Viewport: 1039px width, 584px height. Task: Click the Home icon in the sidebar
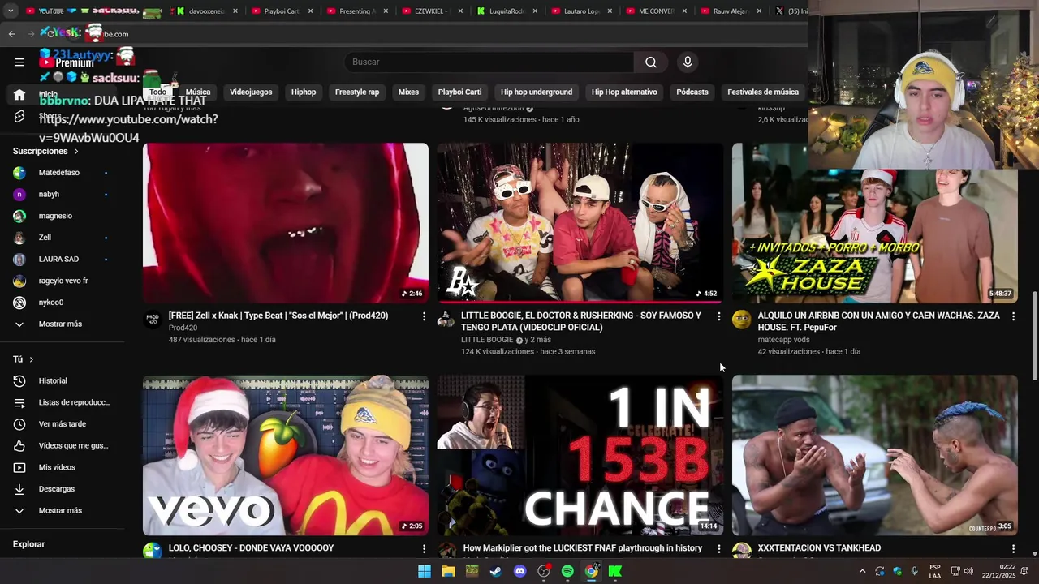(x=19, y=95)
